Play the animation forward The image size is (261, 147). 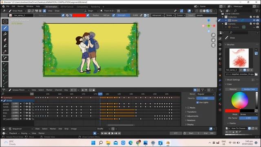(x=113, y=133)
